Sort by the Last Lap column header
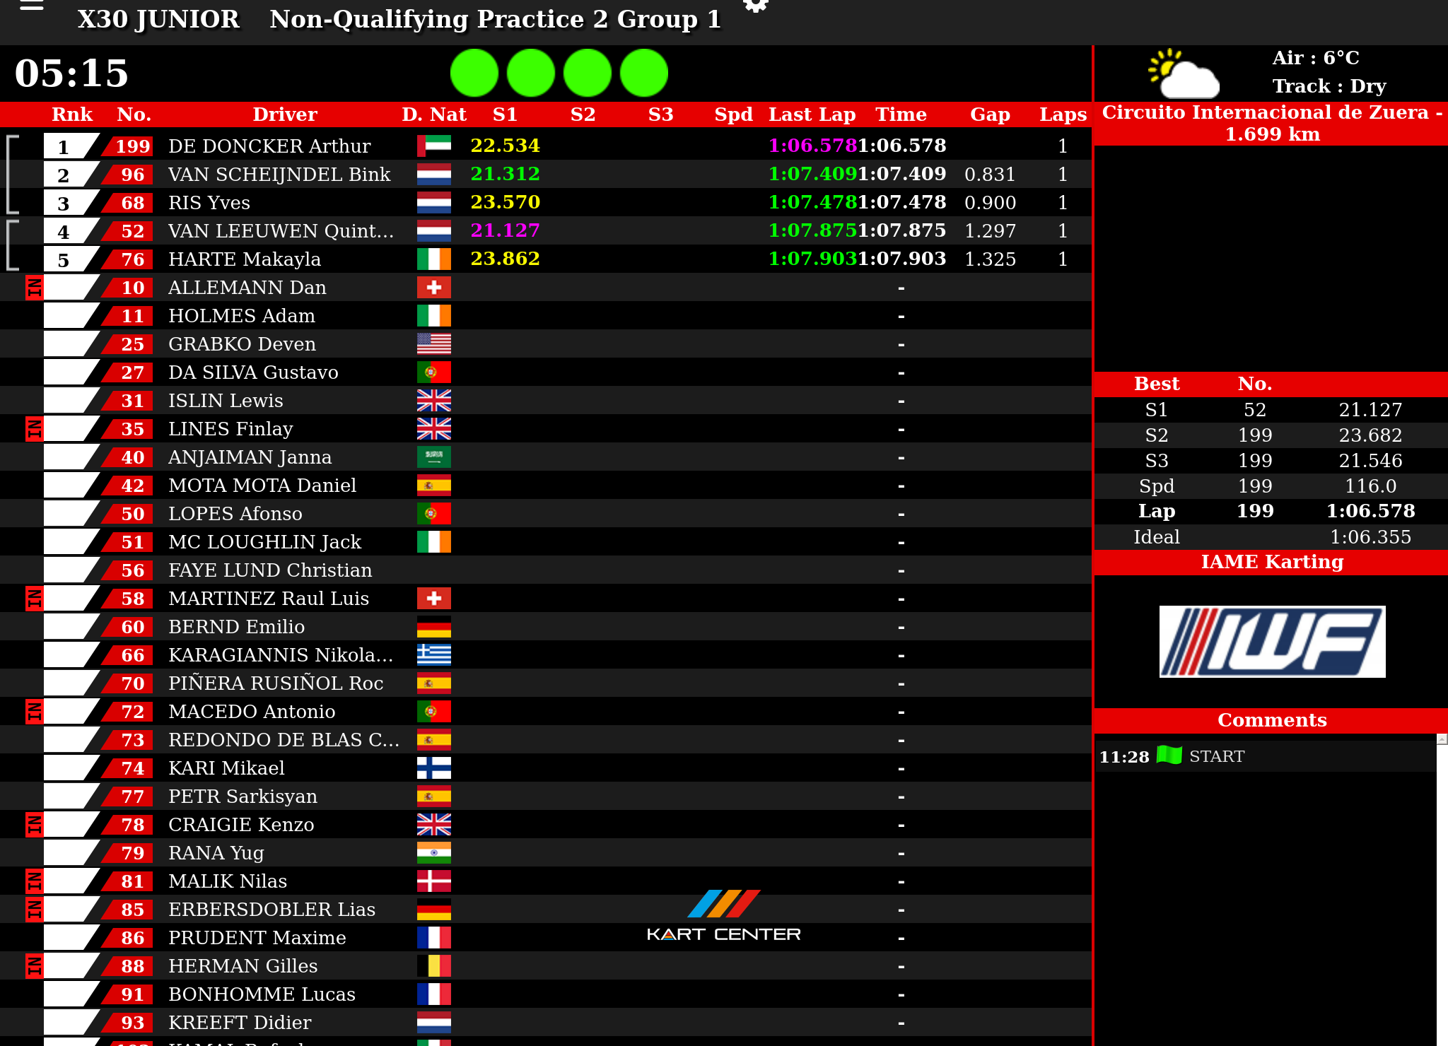The image size is (1448, 1046). (812, 114)
